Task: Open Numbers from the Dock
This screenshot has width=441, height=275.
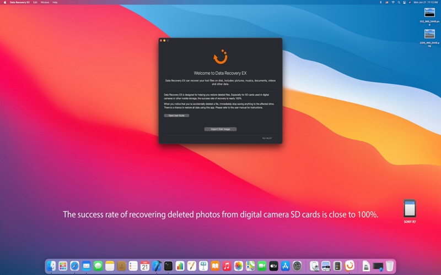Action: click(x=180, y=266)
